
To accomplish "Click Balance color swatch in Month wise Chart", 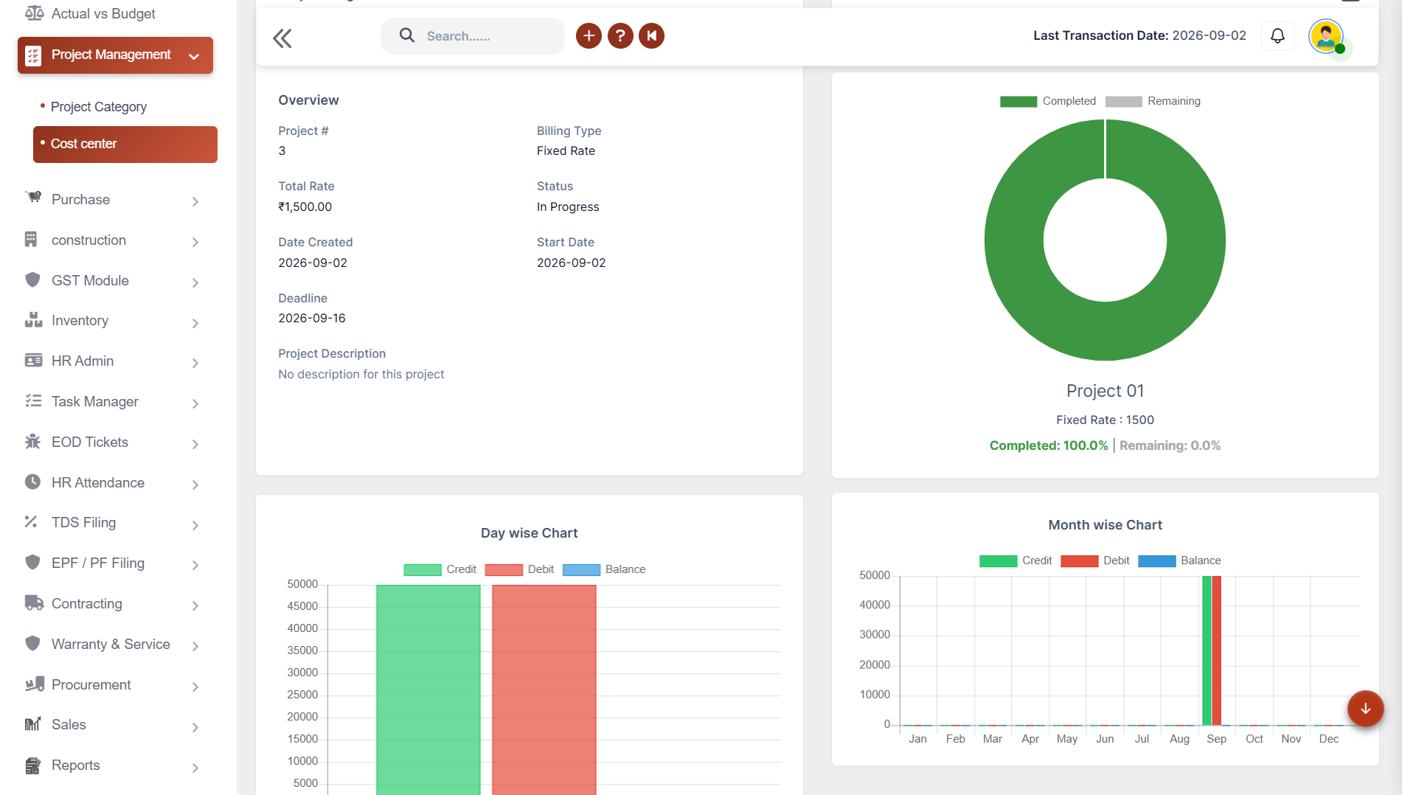I will click(1156, 560).
